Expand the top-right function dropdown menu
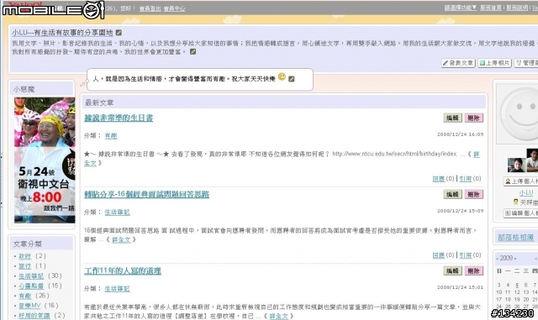The width and height of the screenshot is (538, 320). [461, 8]
